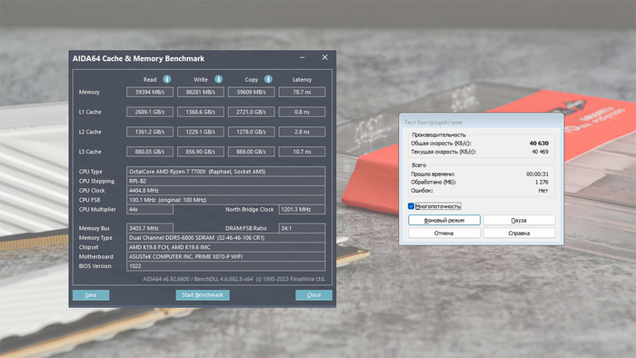Screen dimensions: 636x358
Task: Select the Memory Latency value field
Action: (302, 92)
